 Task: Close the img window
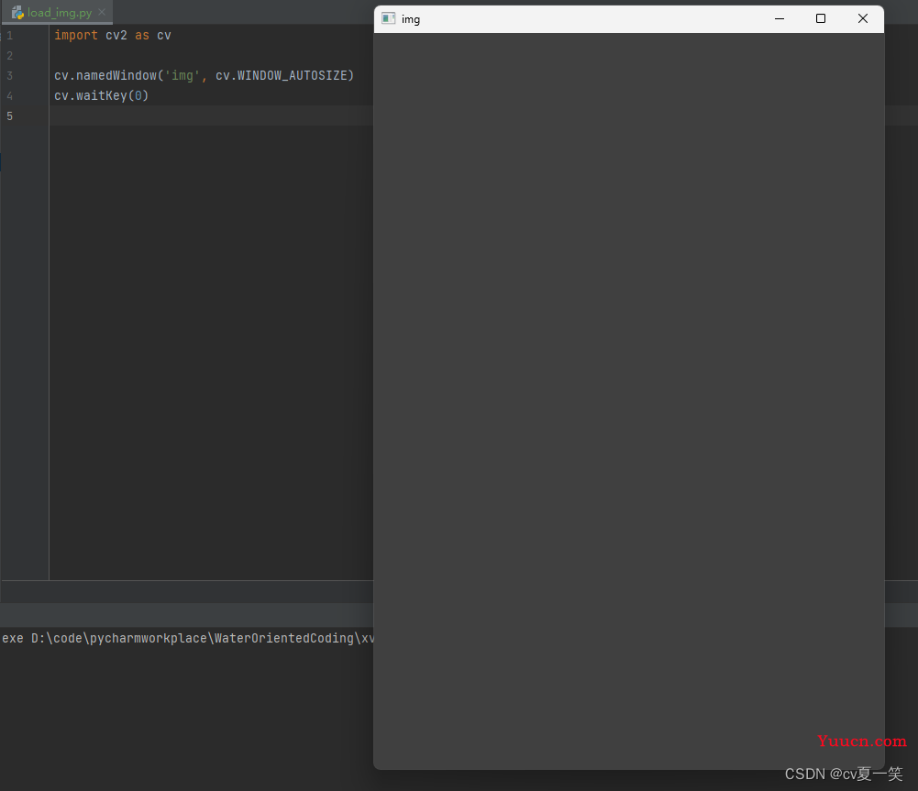point(863,18)
